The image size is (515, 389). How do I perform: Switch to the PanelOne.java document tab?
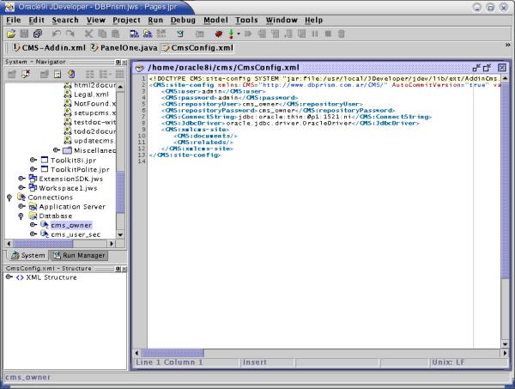click(x=124, y=48)
